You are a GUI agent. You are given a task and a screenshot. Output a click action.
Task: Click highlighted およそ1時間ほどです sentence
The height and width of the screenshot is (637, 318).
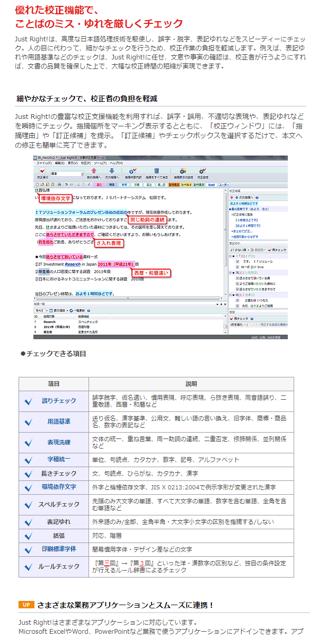coord(94,294)
